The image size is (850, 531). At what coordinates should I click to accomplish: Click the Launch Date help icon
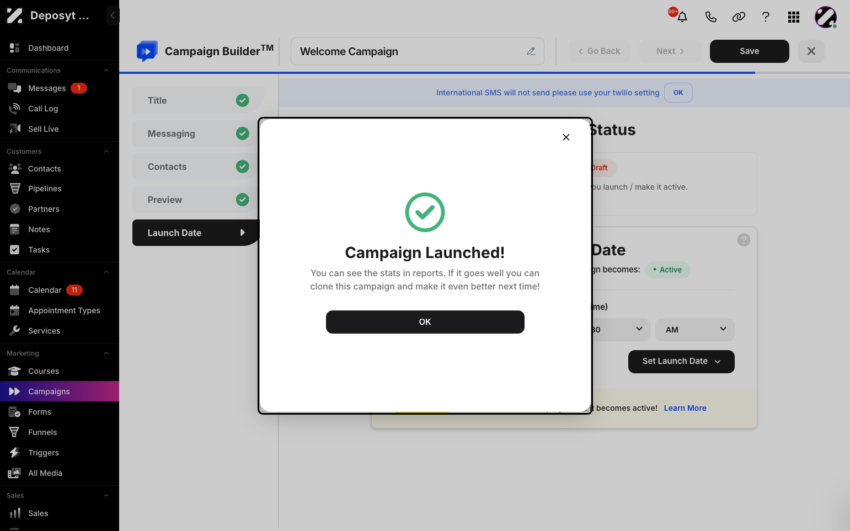pos(744,240)
